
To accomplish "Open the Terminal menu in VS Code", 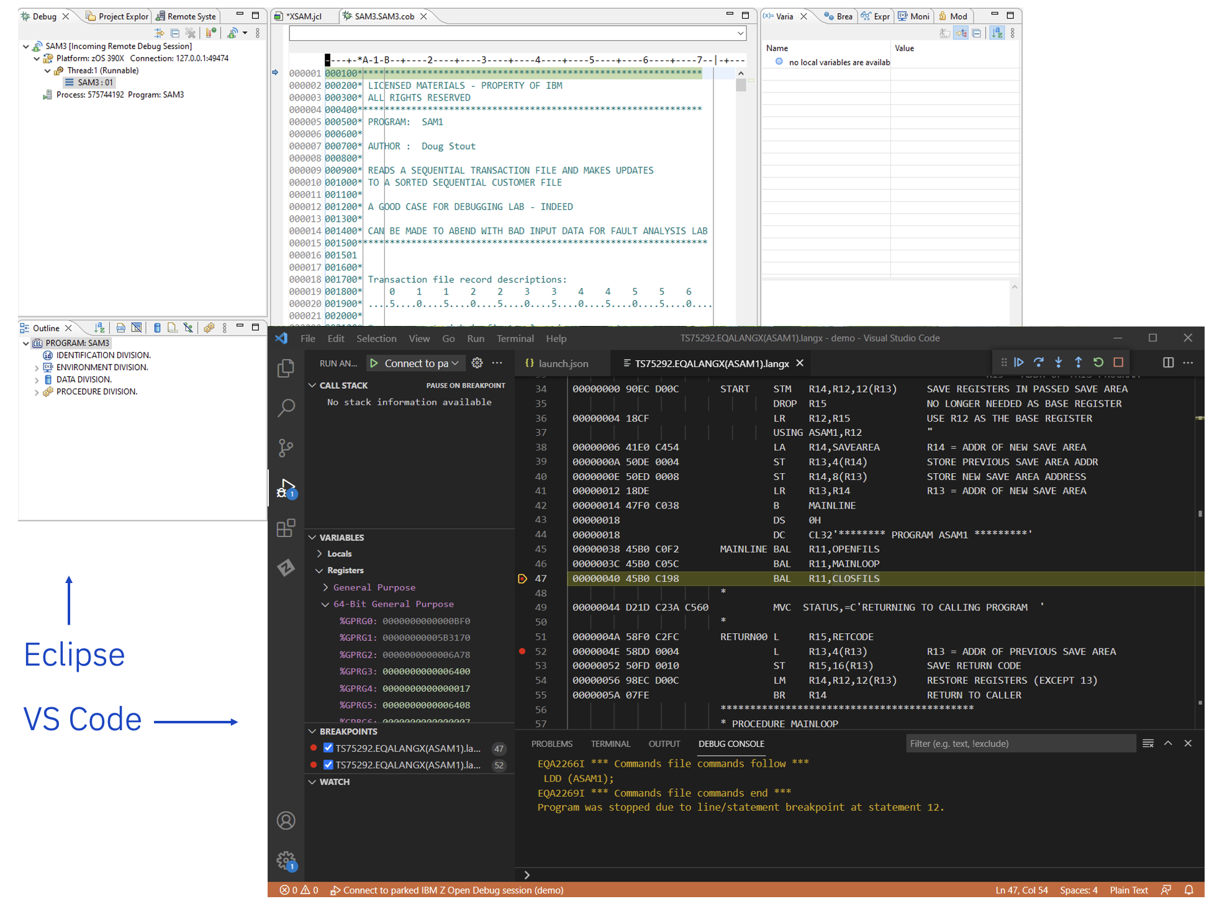I will tap(515, 338).
